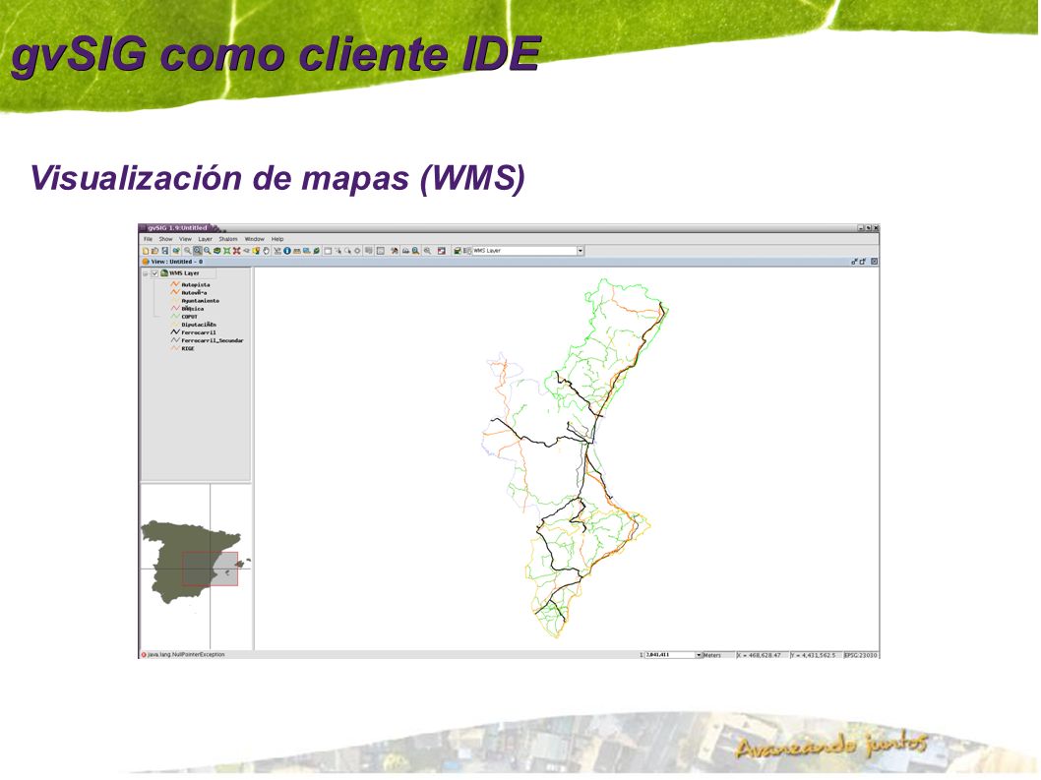Select the rectangle selection tool

328,251
